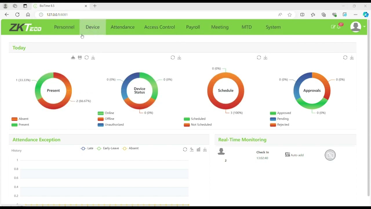Toggle Unauthorized legend under Device Status
Viewport: 371px width, 209px height.
tap(111, 125)
